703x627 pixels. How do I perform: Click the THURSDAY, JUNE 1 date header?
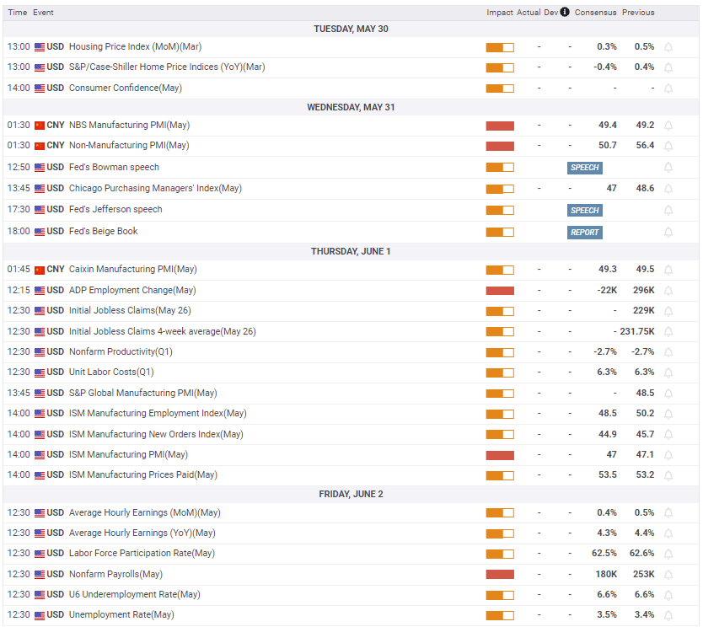351,251
